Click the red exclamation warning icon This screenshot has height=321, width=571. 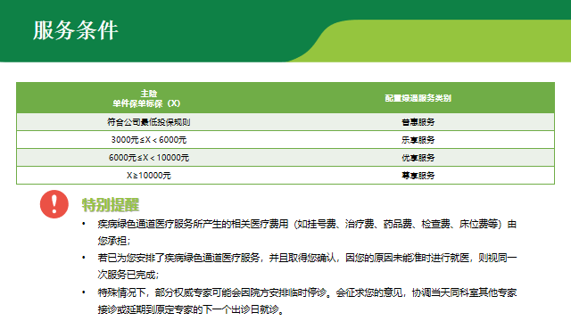point(54,204)
